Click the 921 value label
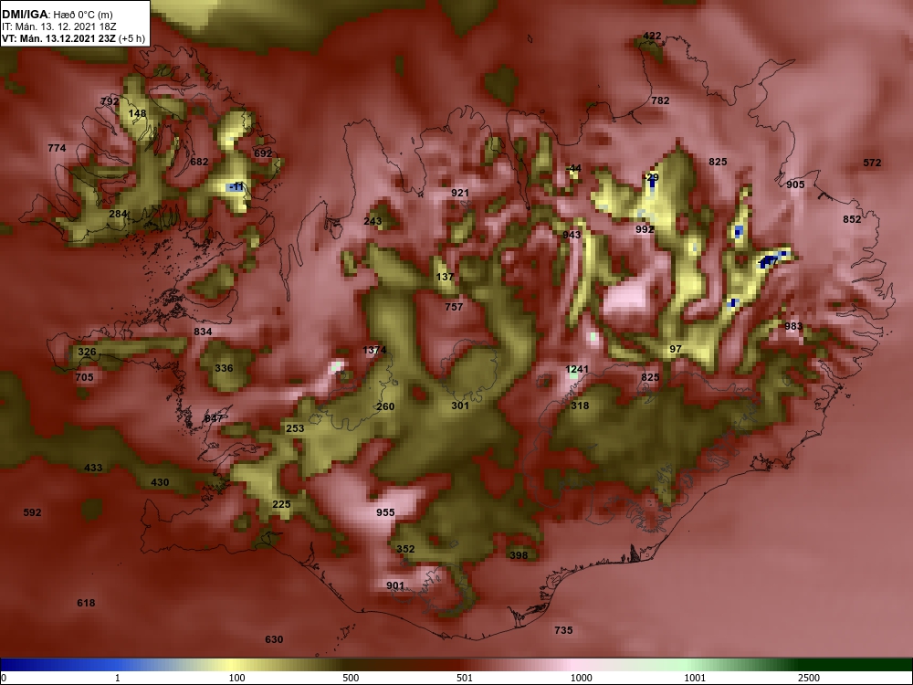 coord(460,193)
